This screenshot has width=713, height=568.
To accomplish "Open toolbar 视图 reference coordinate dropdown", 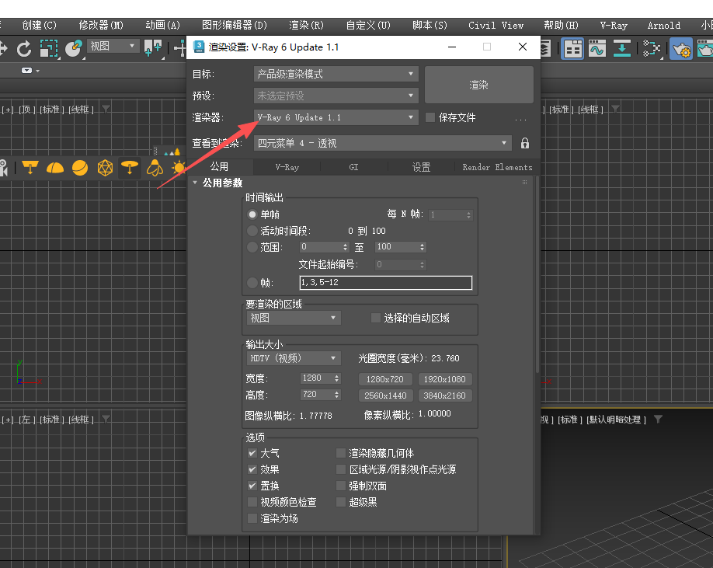I will click(113, 46).
